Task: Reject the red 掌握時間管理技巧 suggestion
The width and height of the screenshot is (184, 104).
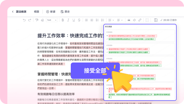Action: pyautogui.click(x=107, y=49)
